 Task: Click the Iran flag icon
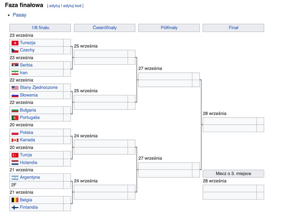coord(15,73)
